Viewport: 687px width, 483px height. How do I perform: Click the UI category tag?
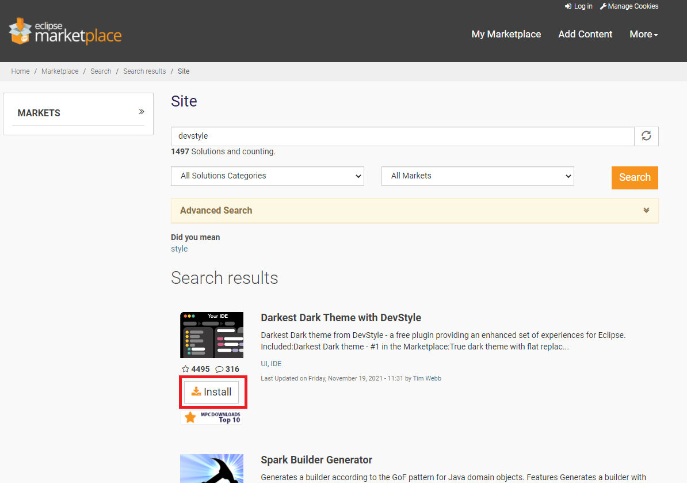pyautogui.click(x=264, y=364)
